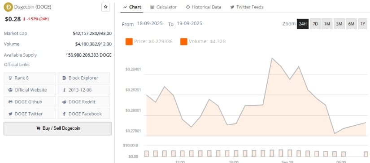
Task: Click the $10.00 B volume axis label
Action: (131, 145)
